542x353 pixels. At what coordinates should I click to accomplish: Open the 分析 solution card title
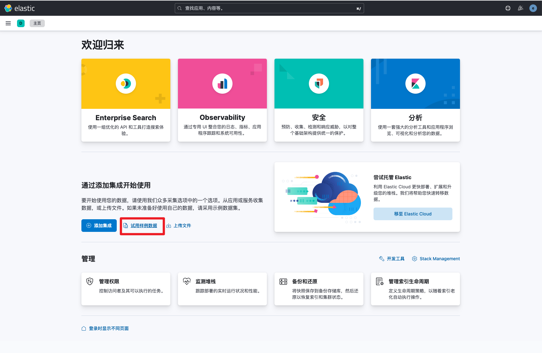pos(415,118)
